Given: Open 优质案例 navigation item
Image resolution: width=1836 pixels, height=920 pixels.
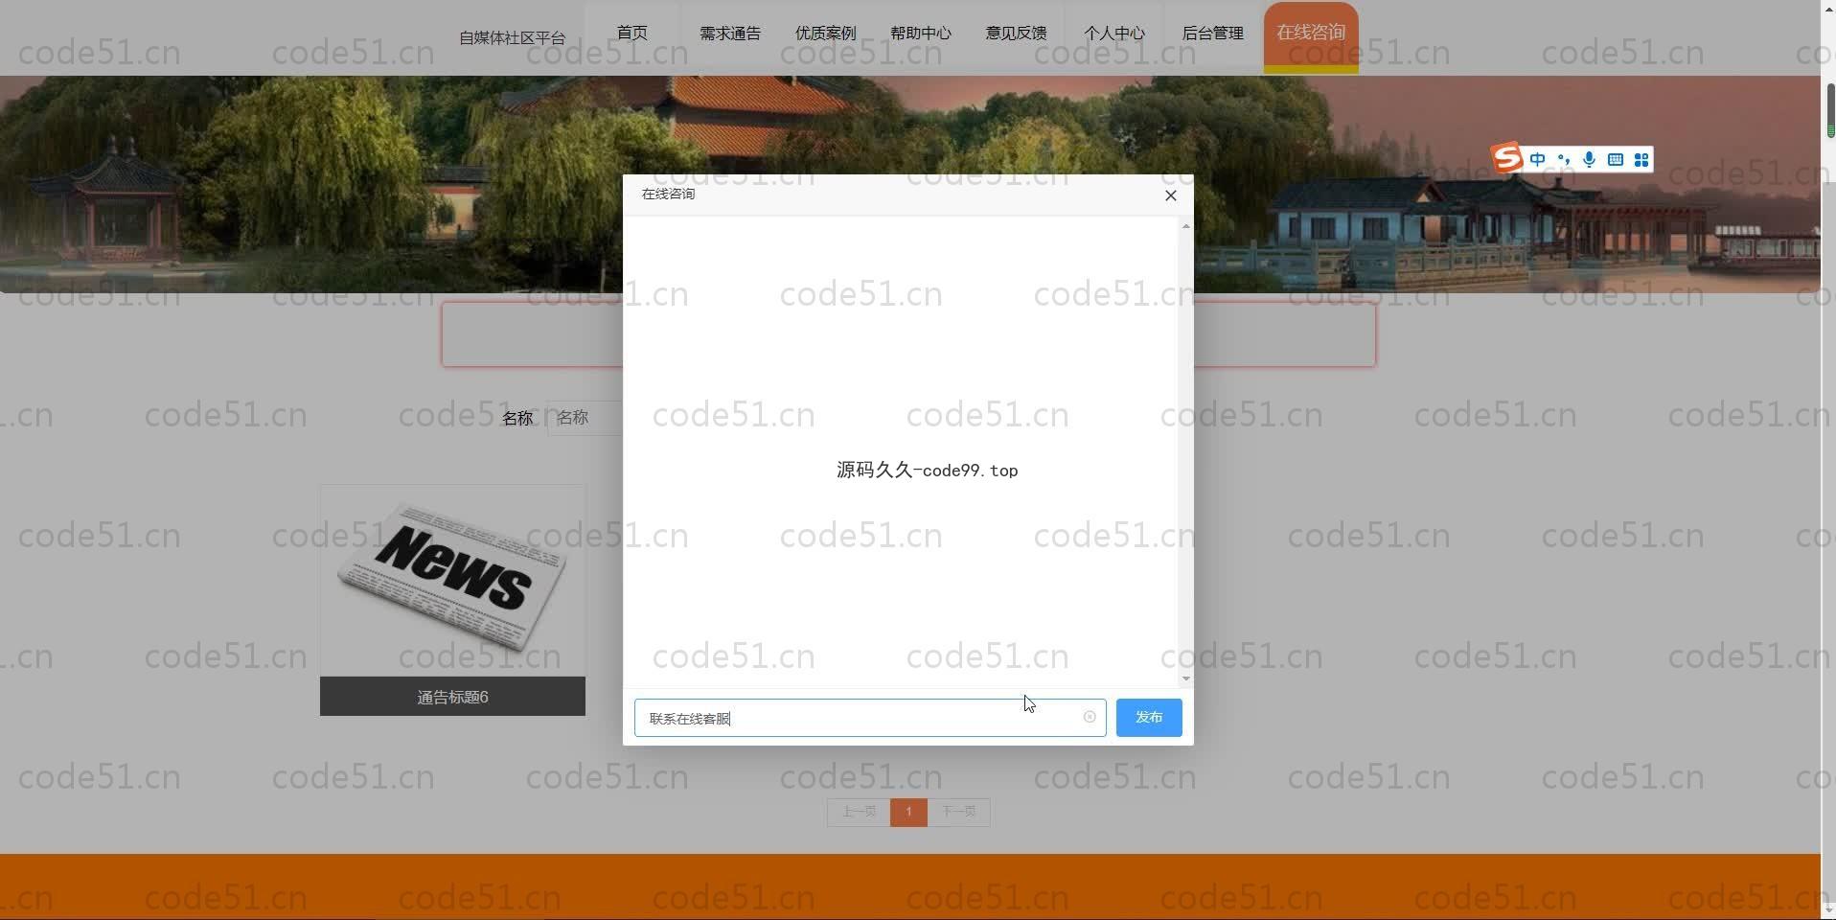Looking at the screenshot, I should (x=826, y=34).
